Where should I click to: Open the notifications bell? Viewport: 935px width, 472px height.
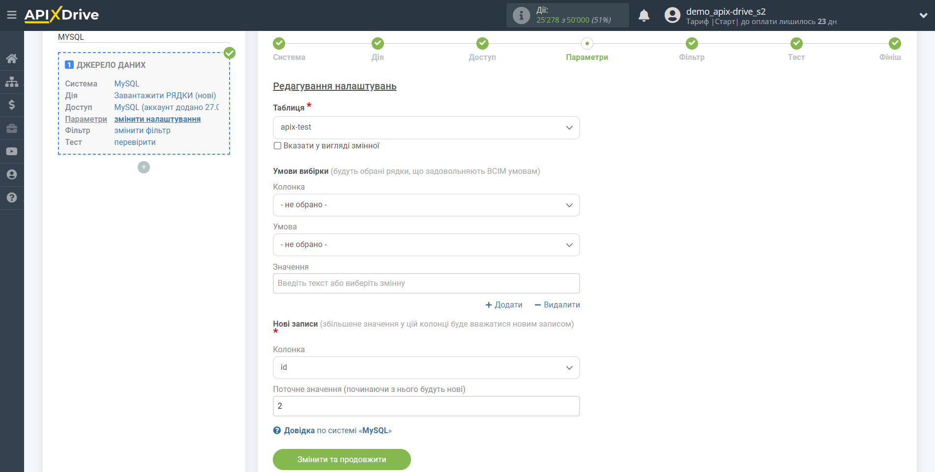644,15
